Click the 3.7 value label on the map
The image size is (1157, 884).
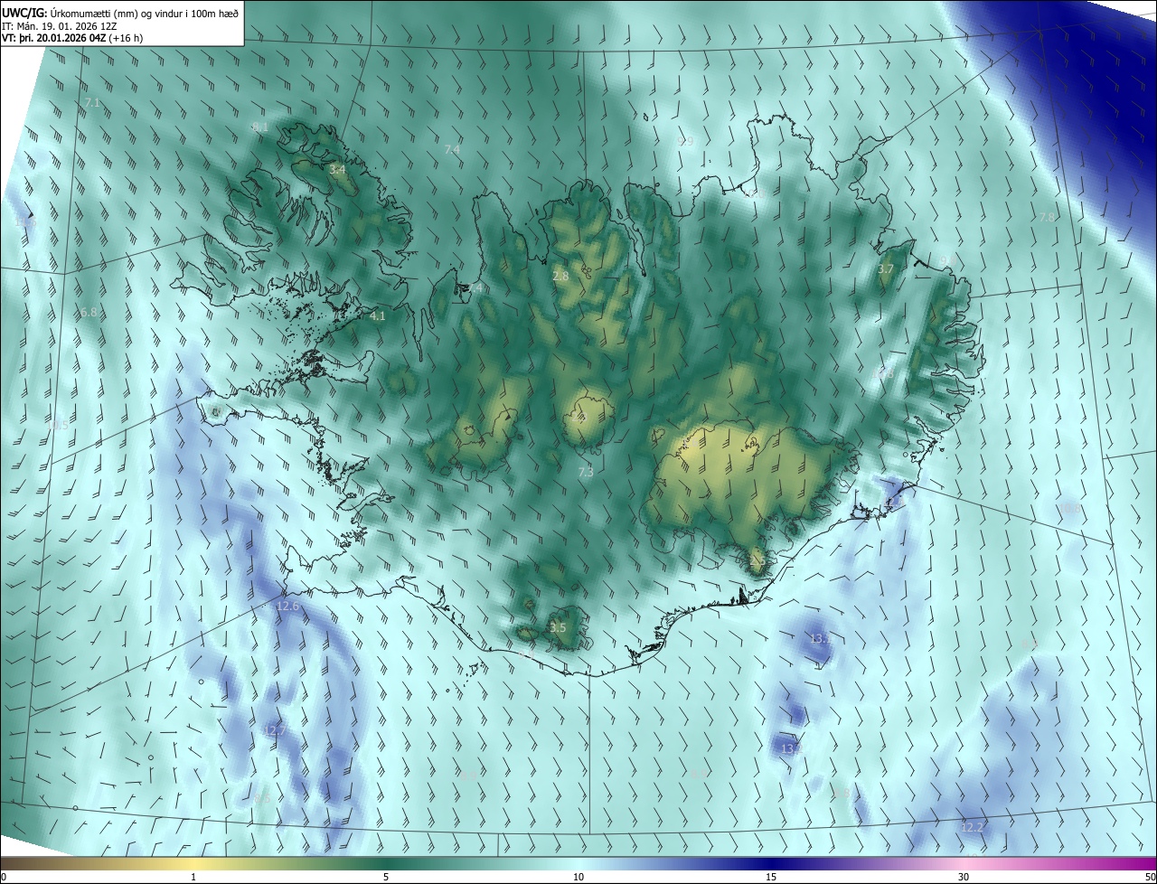click(886, 268)
